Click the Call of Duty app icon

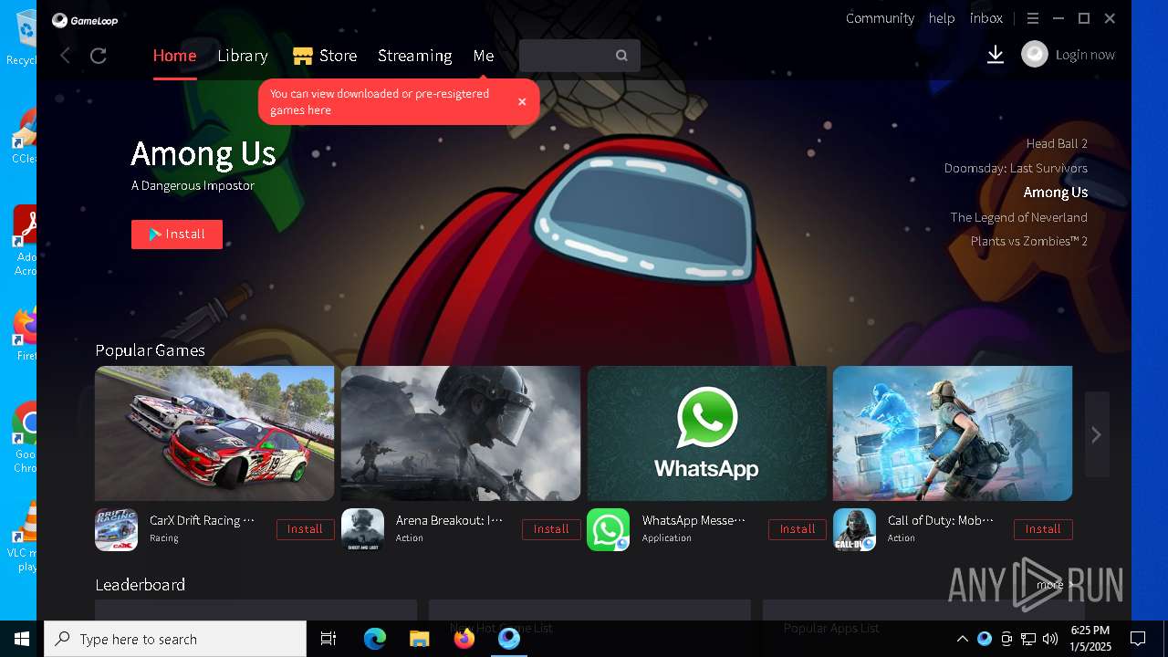(854, 529)
